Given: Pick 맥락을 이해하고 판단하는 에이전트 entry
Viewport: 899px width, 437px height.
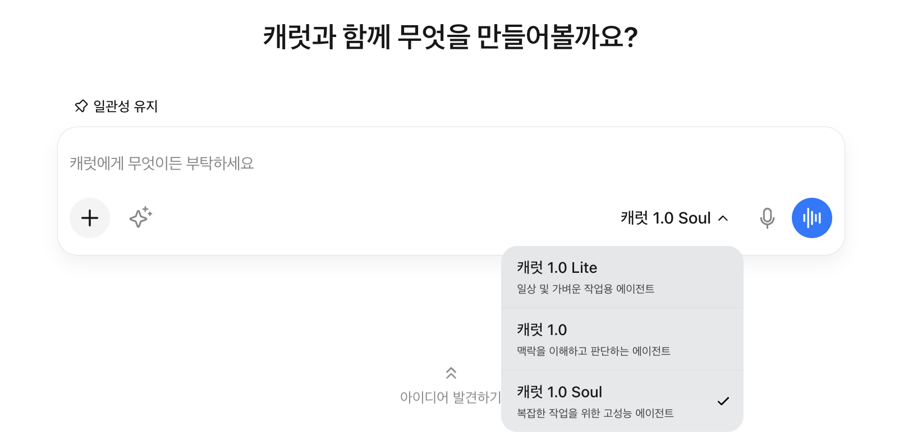Looking at the screenshot, I should pos(591,351).
